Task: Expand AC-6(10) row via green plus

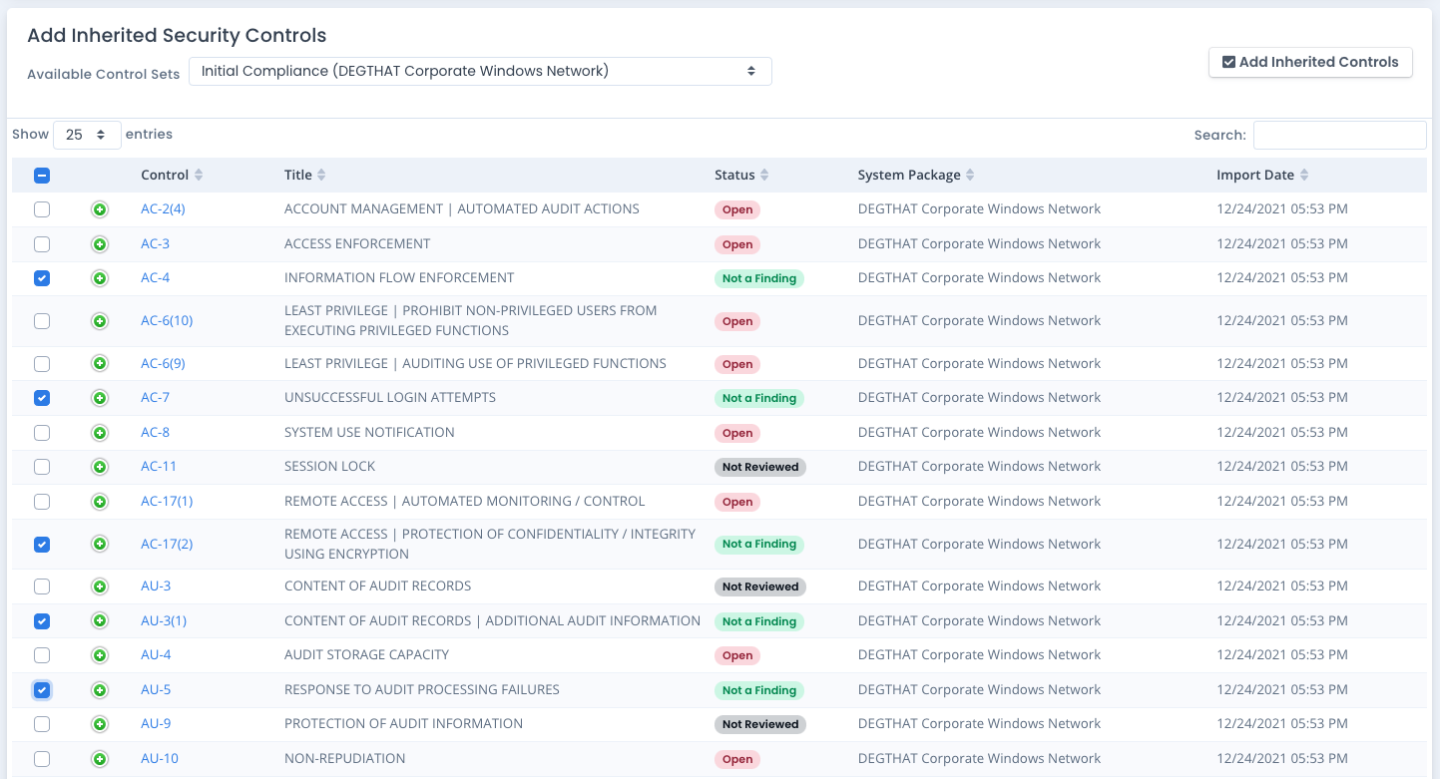Action: pyautogui.click(x=100, y=321)
